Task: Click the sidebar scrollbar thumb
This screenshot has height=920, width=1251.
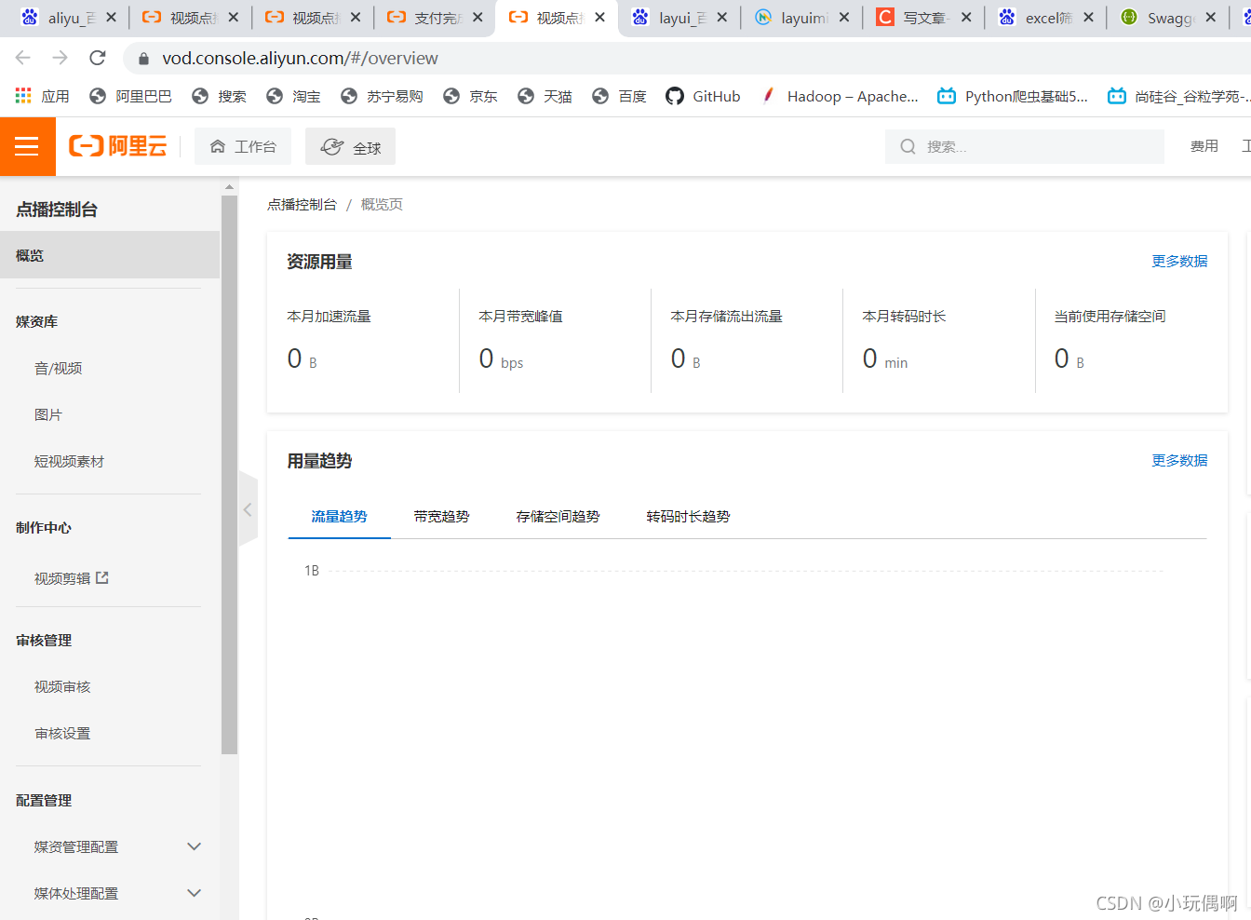Action: (229, 475)
